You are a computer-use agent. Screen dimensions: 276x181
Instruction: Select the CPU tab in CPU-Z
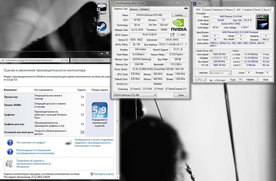pyautogui.click(x=198, y=10)
